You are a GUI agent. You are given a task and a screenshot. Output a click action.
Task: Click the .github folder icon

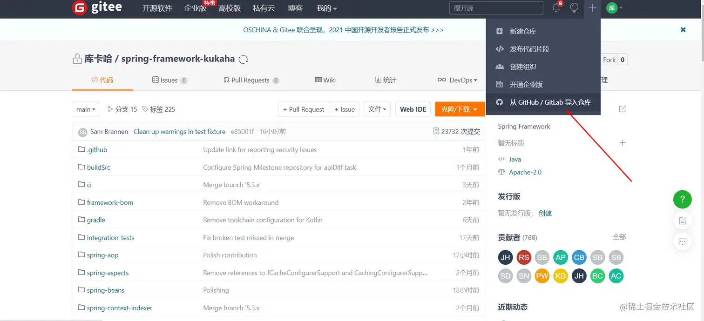tap(81, 149)
